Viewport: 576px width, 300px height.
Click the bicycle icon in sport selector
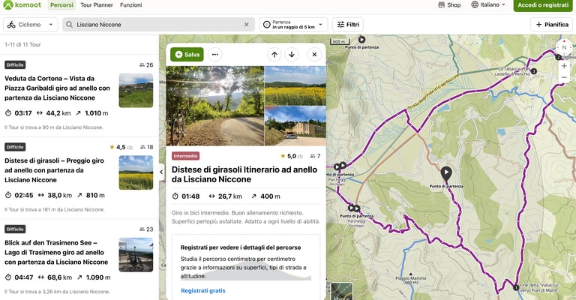(x=11, y=25)
